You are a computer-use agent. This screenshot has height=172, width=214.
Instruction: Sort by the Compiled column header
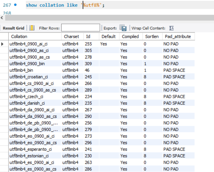click(x=131, y=37)
